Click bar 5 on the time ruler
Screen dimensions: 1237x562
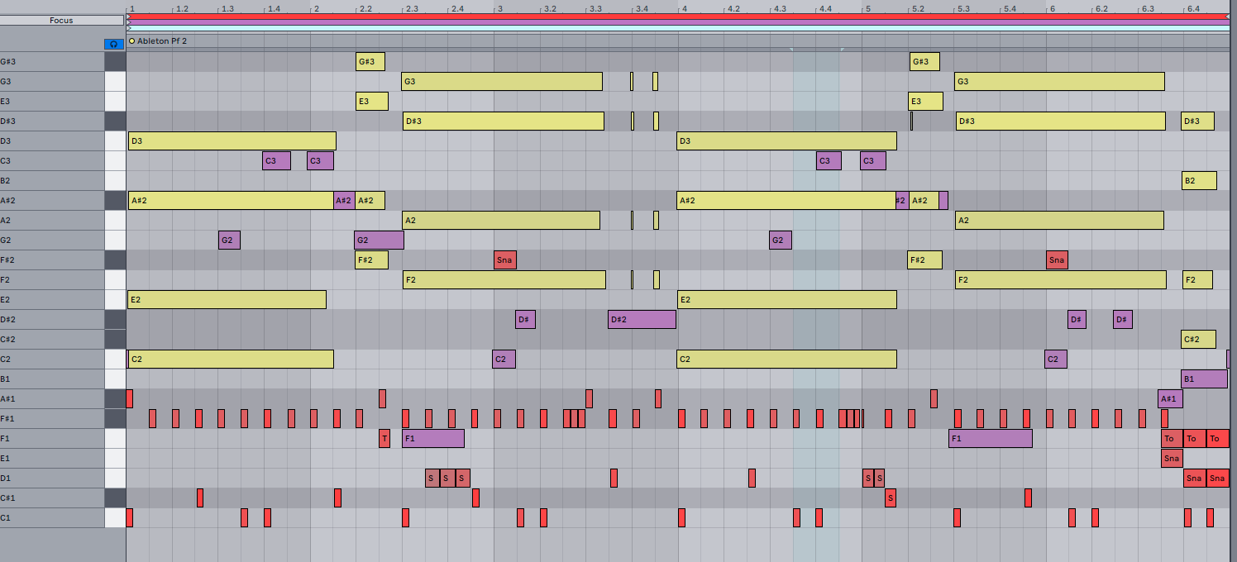(866, 8)
